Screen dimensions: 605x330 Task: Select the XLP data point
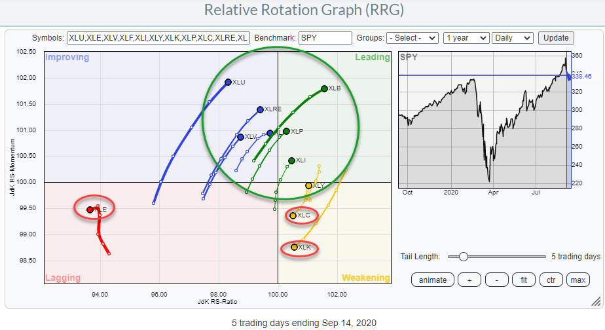coord(286,132)
